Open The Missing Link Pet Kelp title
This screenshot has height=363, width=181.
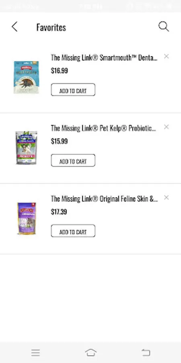[103, 128]
